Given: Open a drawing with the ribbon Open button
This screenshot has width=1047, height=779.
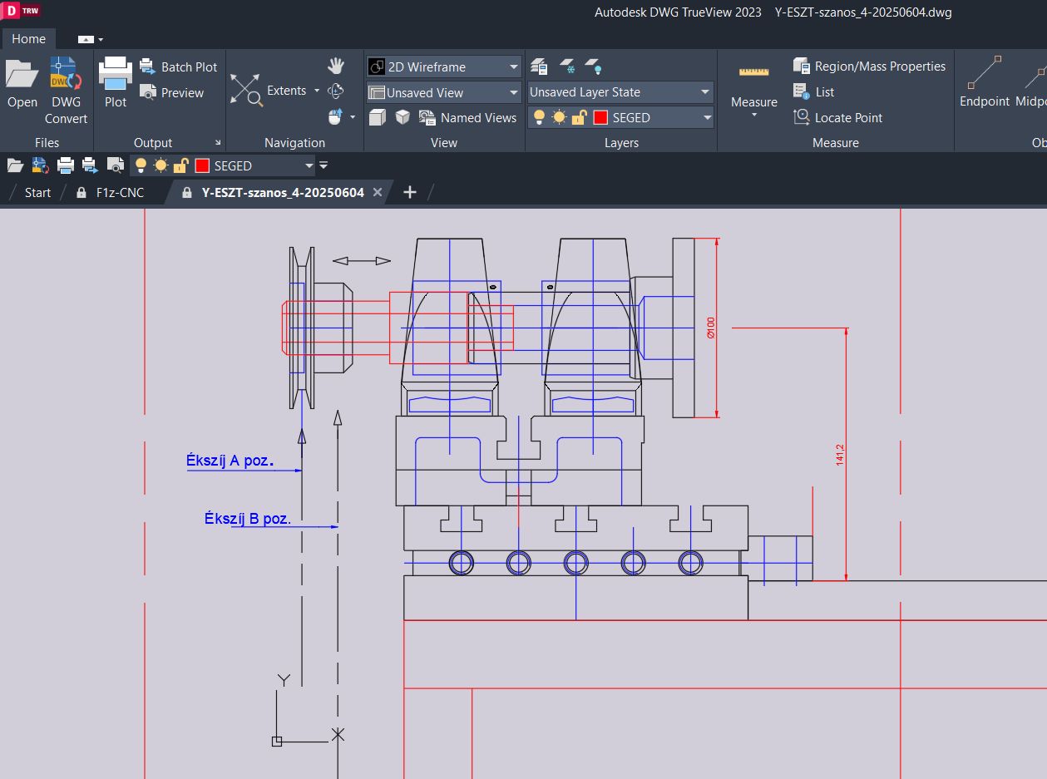Looking at the screenshot, I should [x=22, y=83].
